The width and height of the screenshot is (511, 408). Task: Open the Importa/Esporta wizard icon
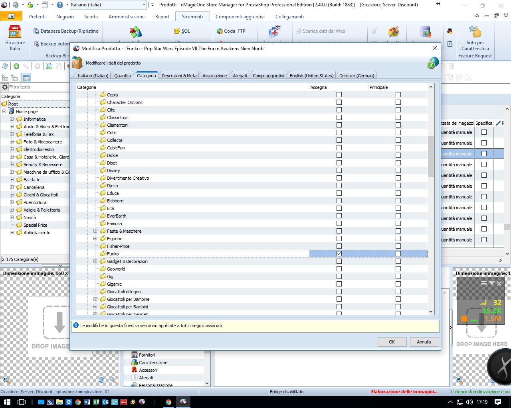point(136,32)
